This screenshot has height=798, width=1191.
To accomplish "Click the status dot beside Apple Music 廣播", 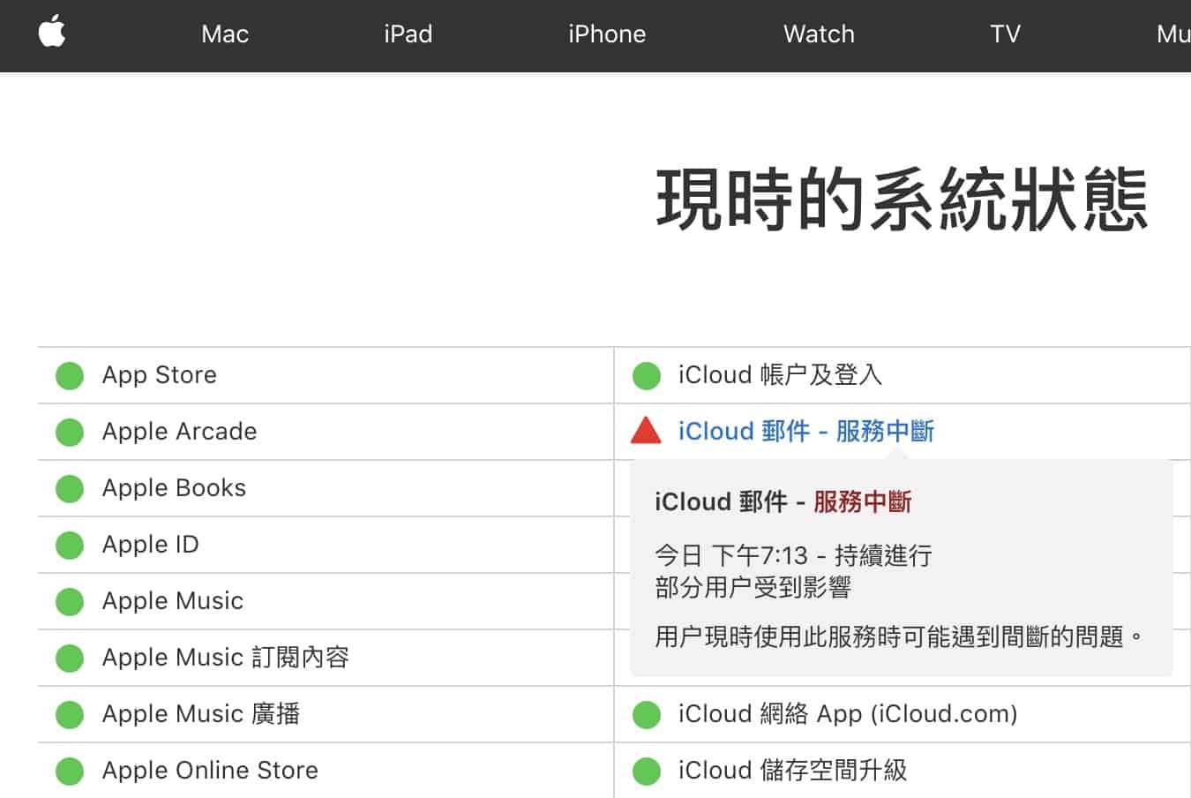I will tap(70, 714).
